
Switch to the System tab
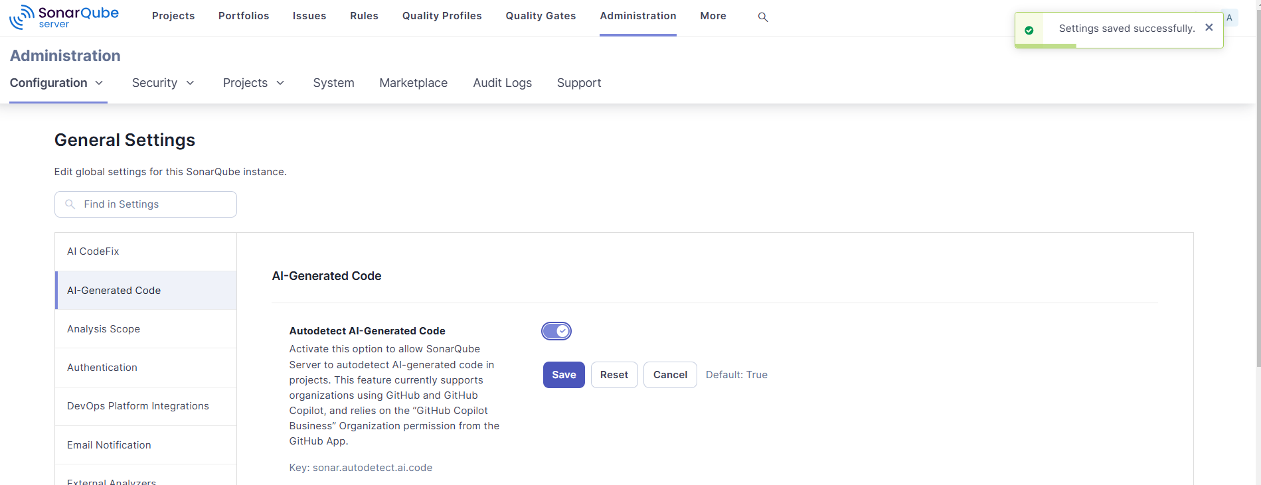[x=334, y=83]
